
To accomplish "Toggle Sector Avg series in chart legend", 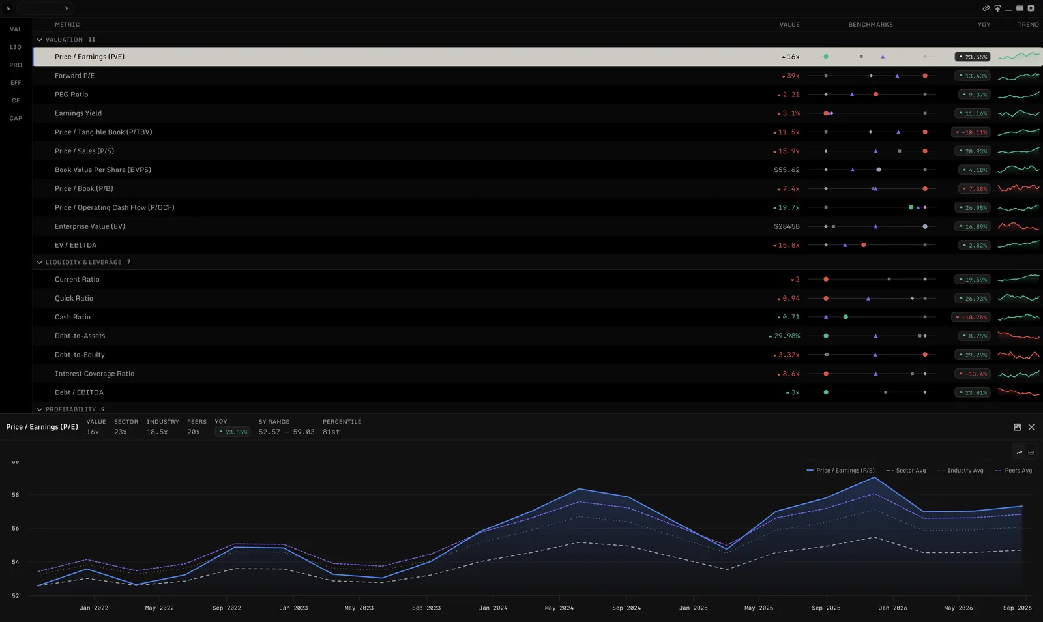I will [906, 470].
